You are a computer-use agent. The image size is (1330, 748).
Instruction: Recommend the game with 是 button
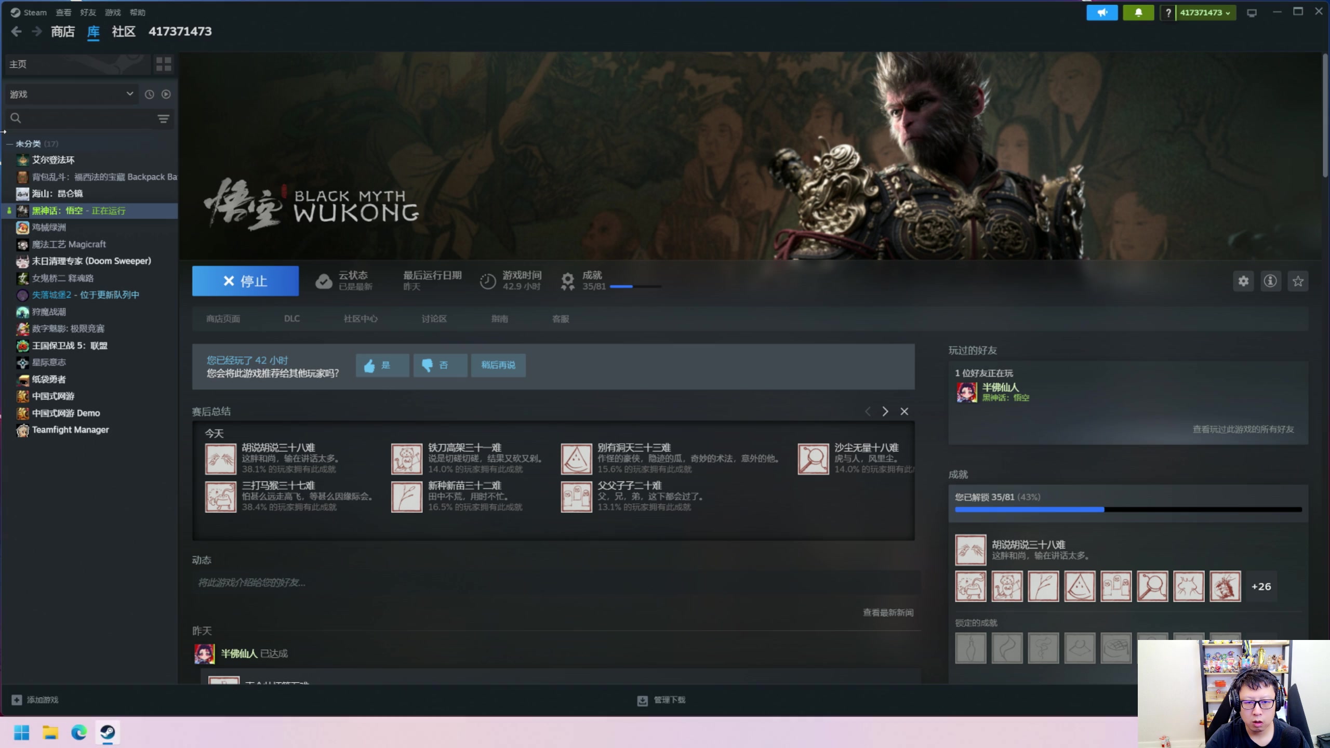point(382,365)
